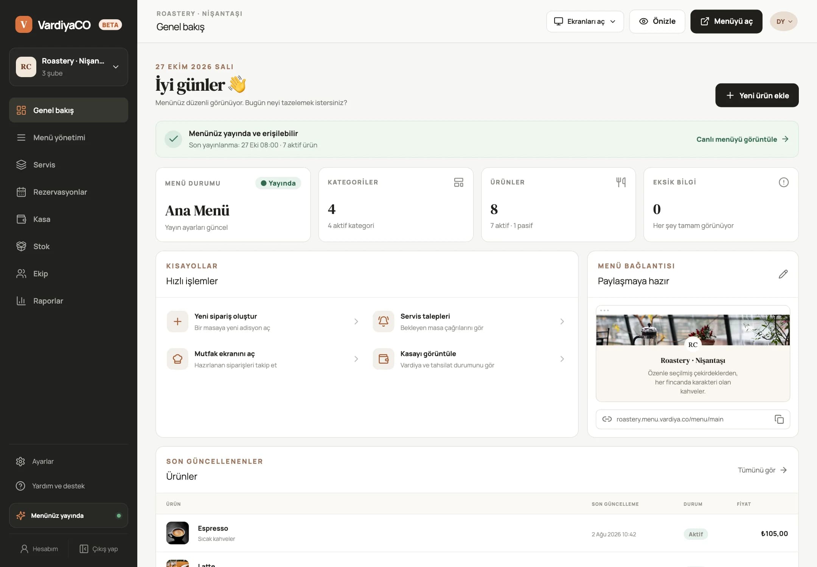Navigate to Stok in the sidebar
The image size is (817, 567).
(x=68, y=246)
